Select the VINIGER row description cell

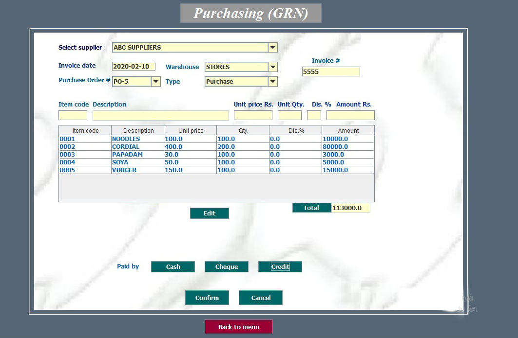pyautogui.click(x=138, y=170)
